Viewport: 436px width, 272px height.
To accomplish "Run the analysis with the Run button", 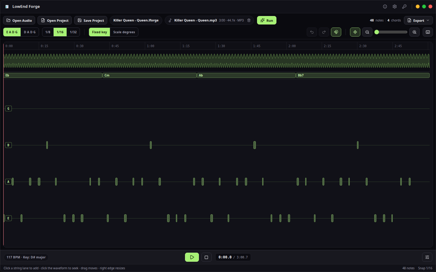I will (267, 20).
